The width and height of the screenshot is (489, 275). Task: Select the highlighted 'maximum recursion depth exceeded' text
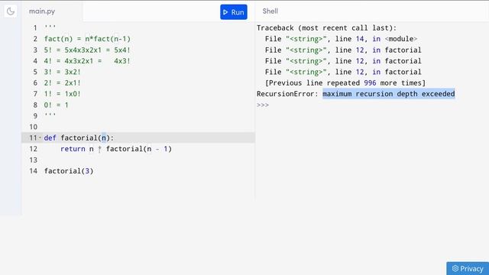point(389,94)
